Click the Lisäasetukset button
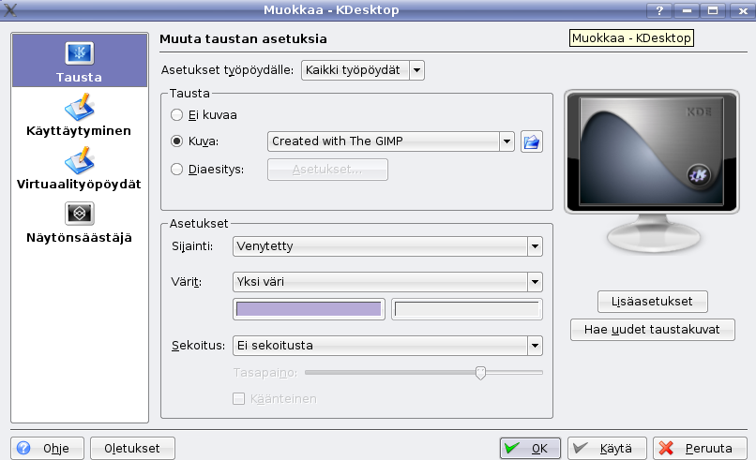Screen dimensions: 756x460 [x=652, y=302]
